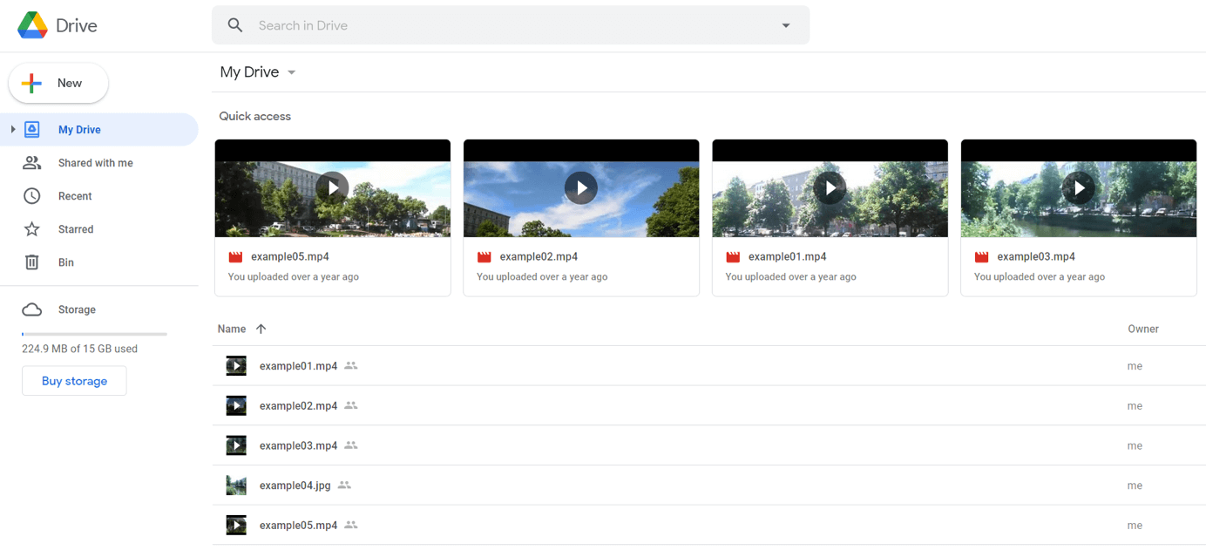Expand My Drive in the sidebar tree

coord(12,128)
